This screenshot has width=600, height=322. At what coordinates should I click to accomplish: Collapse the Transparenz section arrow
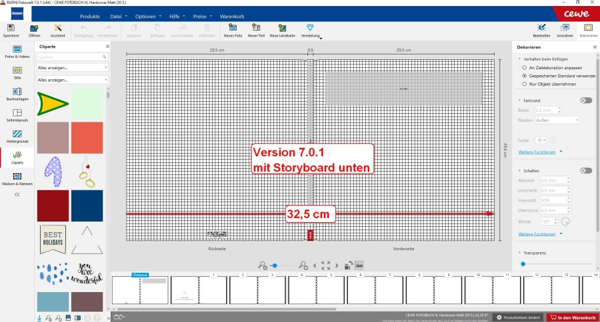point(519,253)
